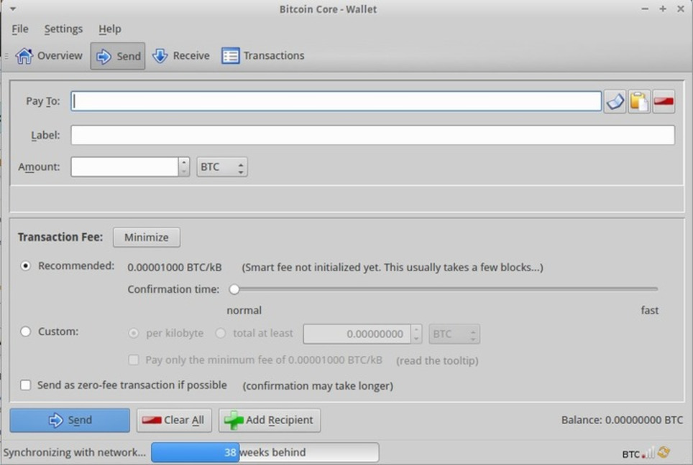
Task: Close the Bitcoin Core window
Action: 681,9
